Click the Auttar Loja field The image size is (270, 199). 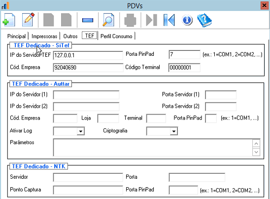tap(108, 118)
